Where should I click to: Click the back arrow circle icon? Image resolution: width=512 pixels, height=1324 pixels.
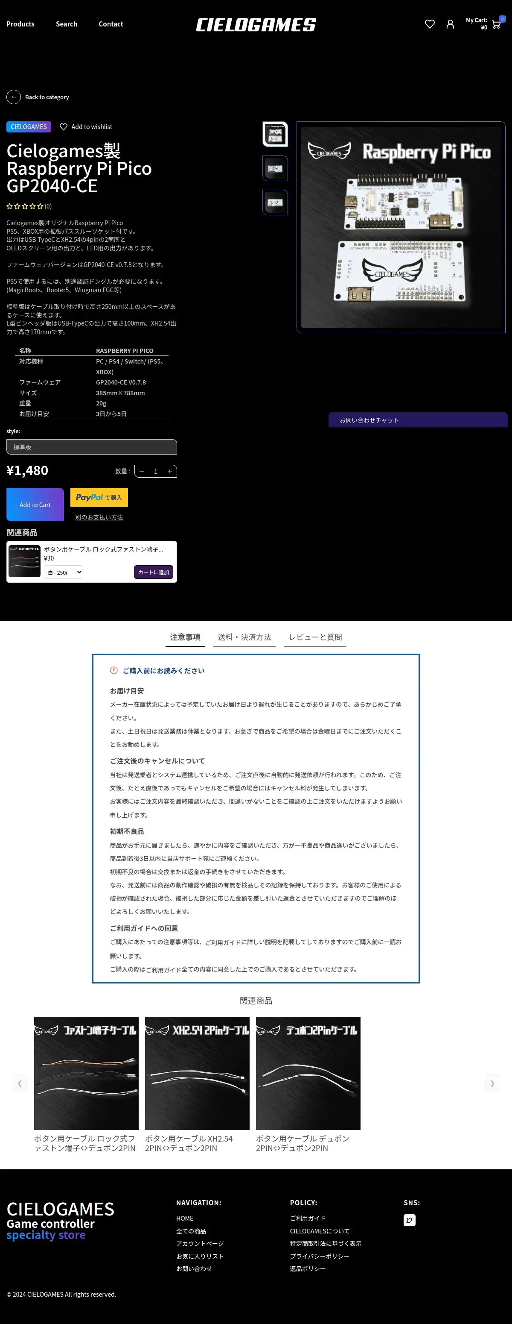pos(13,97)
